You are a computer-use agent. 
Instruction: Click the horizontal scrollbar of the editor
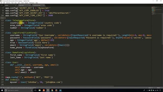tap(57, 86)
